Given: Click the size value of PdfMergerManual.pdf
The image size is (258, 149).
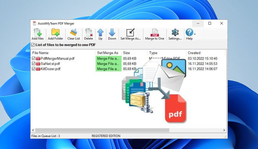Looking at the screenshot, I should pyautogui.click(x=130, y=58).
